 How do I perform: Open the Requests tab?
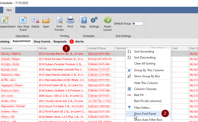tap(60, 41)
